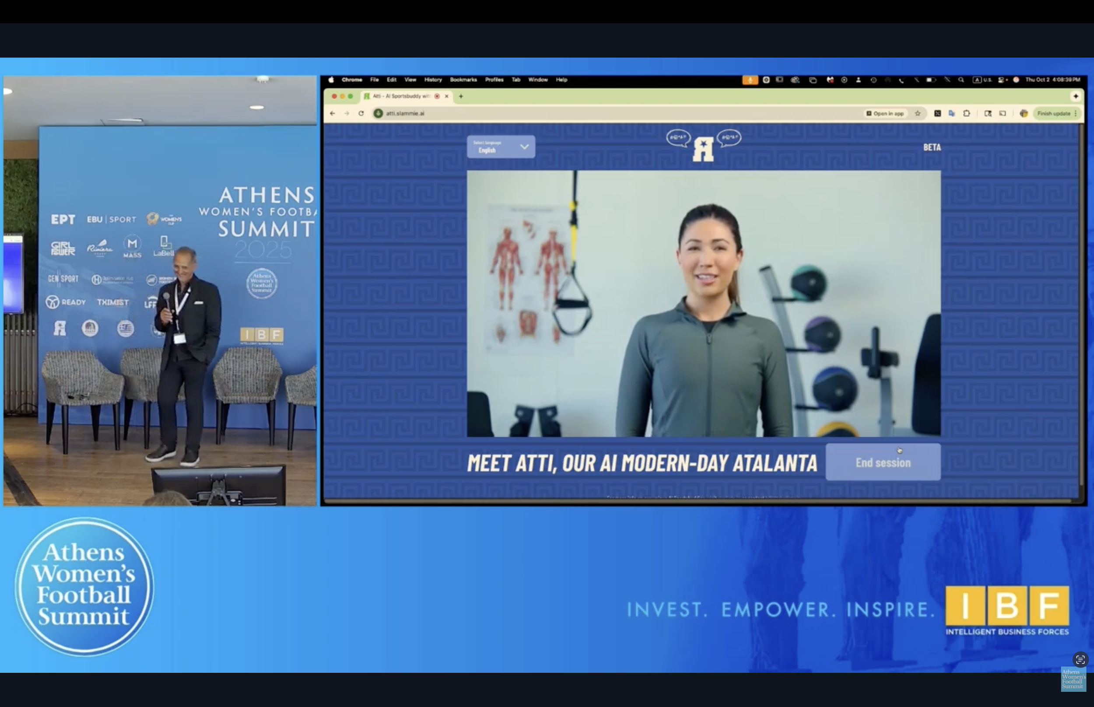The image size is (1094, 707).
Task: Click the Atti avatar video area
Action: pyautogui.click(x=703, y=304)
